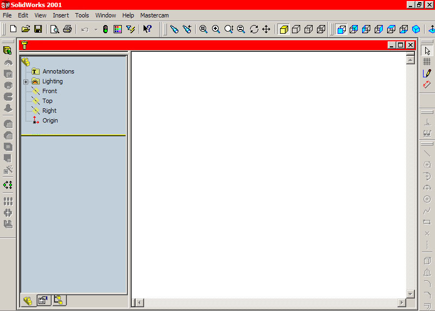Click the Sketch pencil icon
This screenshot has width=435, height=311.
point(427,73)
